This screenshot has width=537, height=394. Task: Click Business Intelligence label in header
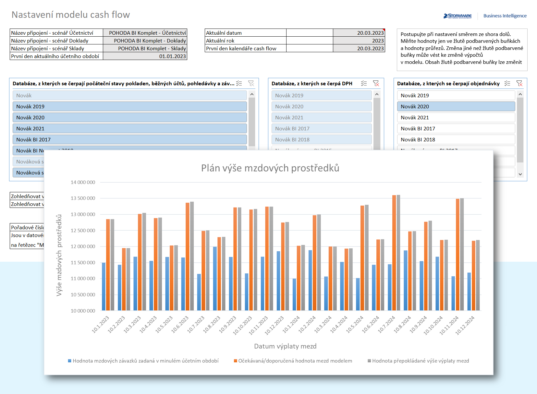[505, 16]
